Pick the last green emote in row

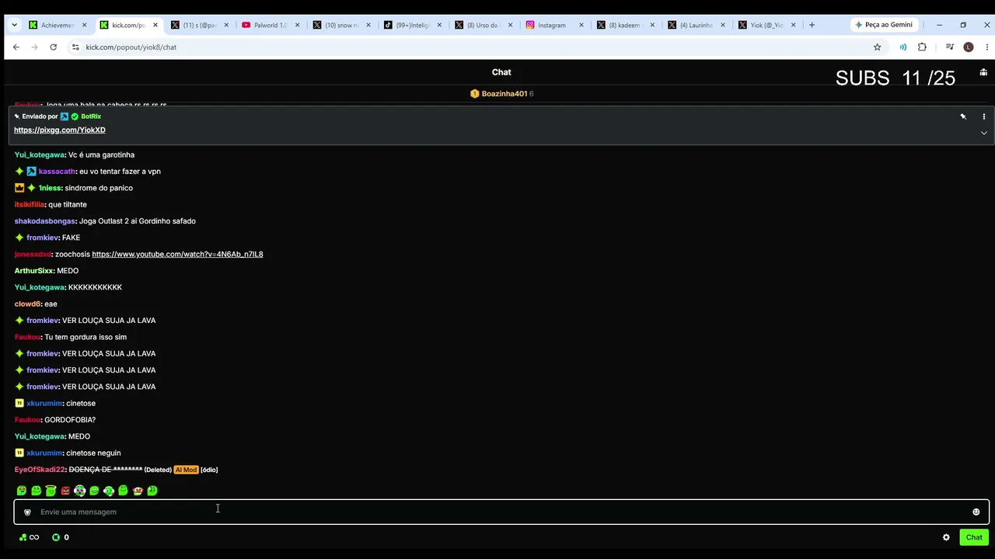152,491
